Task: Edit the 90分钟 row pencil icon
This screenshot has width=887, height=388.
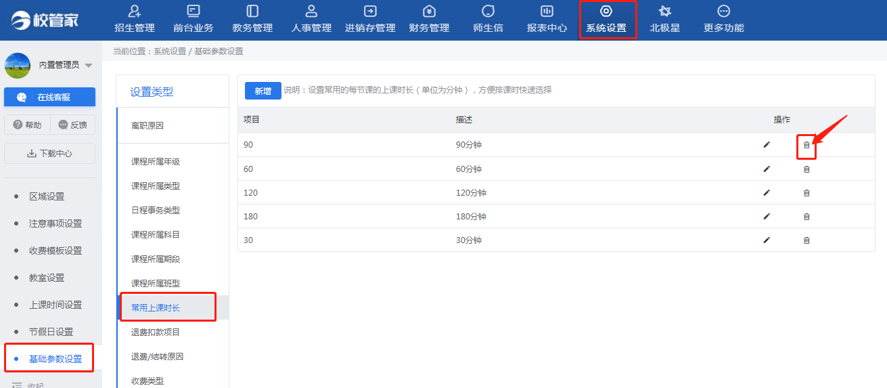Action: click(x=767, y=145)
